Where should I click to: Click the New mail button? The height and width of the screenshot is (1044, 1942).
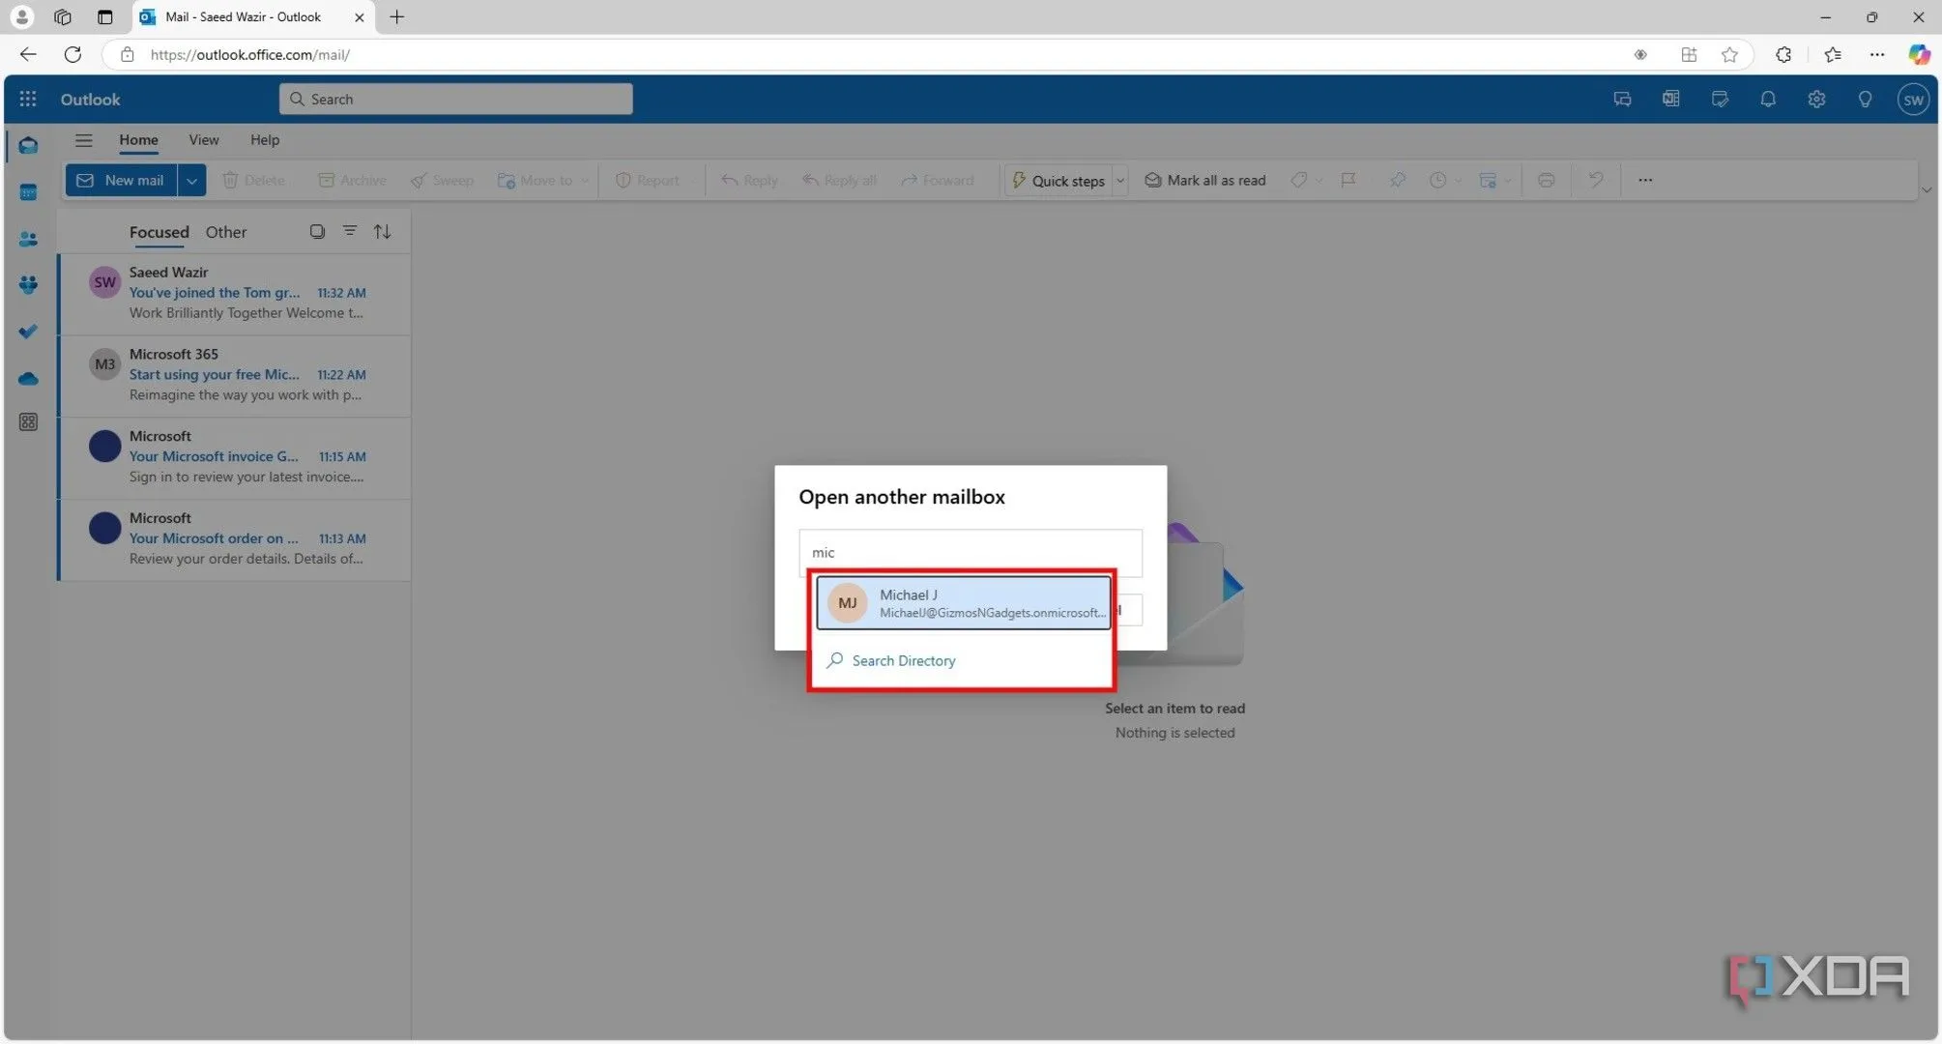pyautogui.click(x=121, y=181)
